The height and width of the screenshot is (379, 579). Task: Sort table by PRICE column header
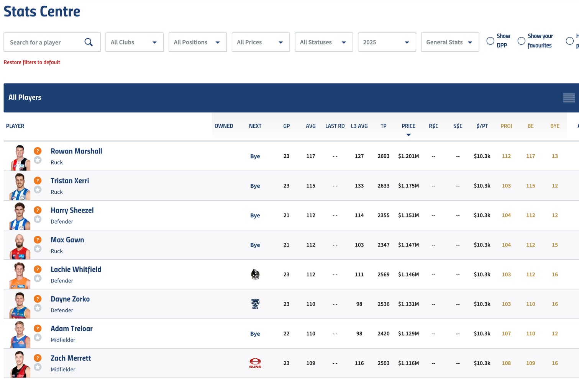point(408,126)
